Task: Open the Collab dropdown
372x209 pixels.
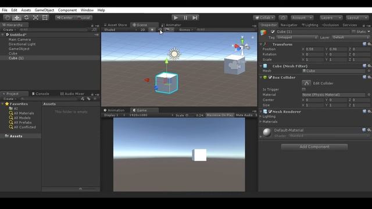Action: [264, 18]
